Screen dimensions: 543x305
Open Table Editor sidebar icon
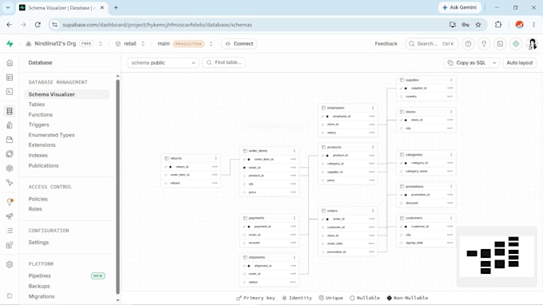click(10, 77)
